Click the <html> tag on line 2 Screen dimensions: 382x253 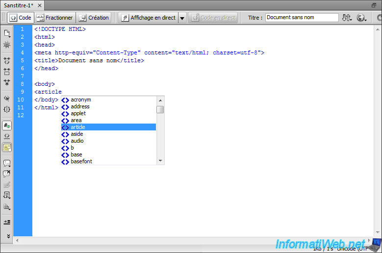coord(45,37)
